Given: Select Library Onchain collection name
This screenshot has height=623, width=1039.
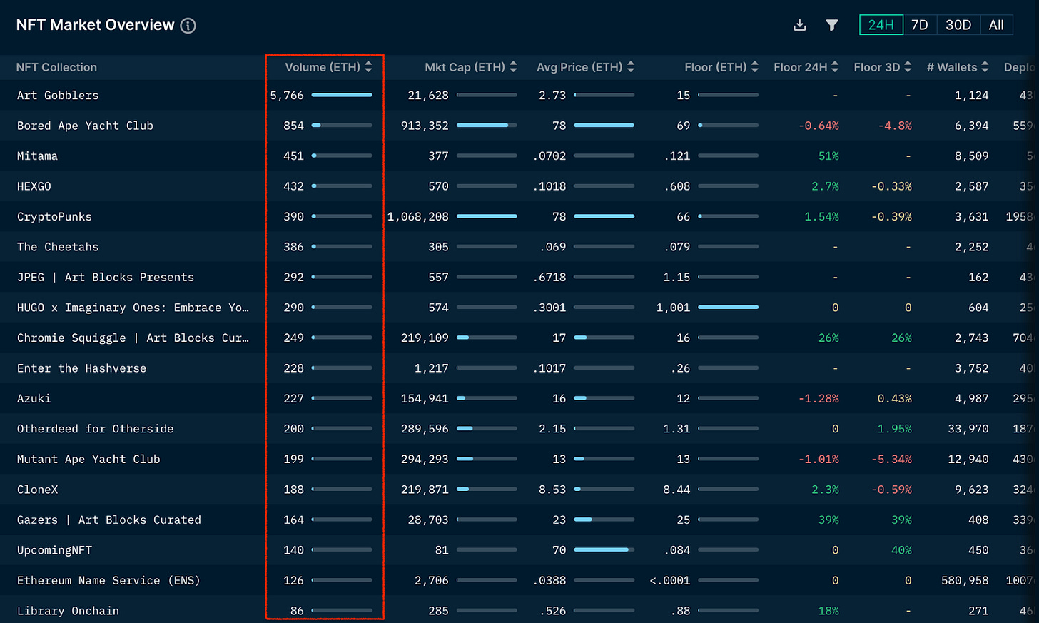Looking at the screenshot, I should [68, 611].
